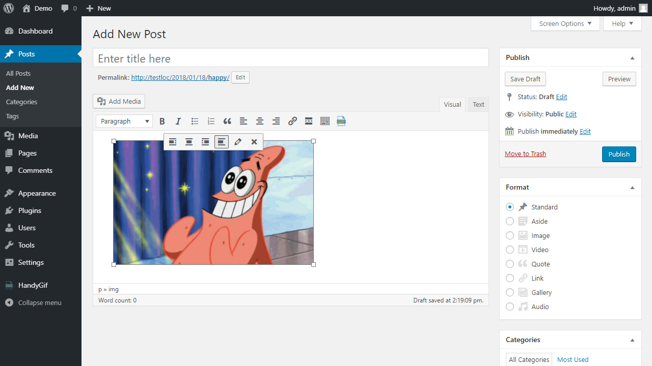
Task: Click the Bold formatting icon
Action: (162, 121)
